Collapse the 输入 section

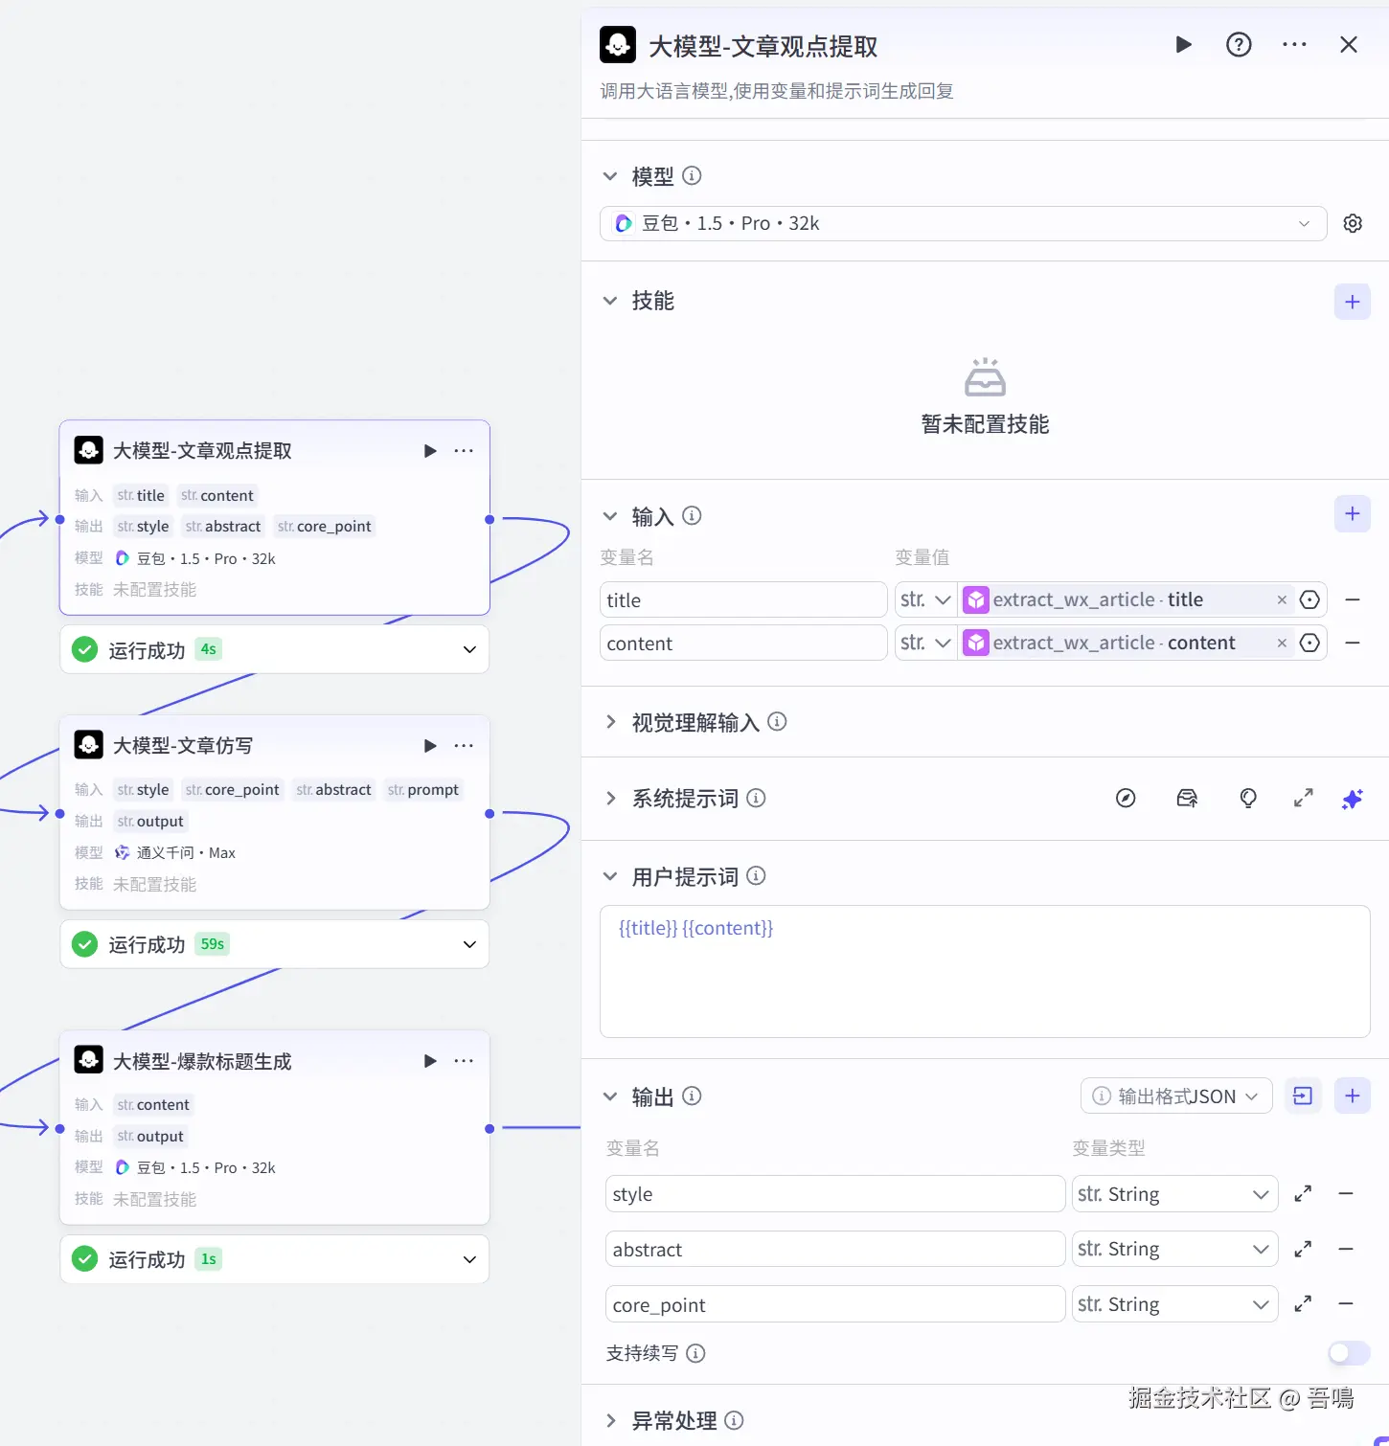pos(610,516)
